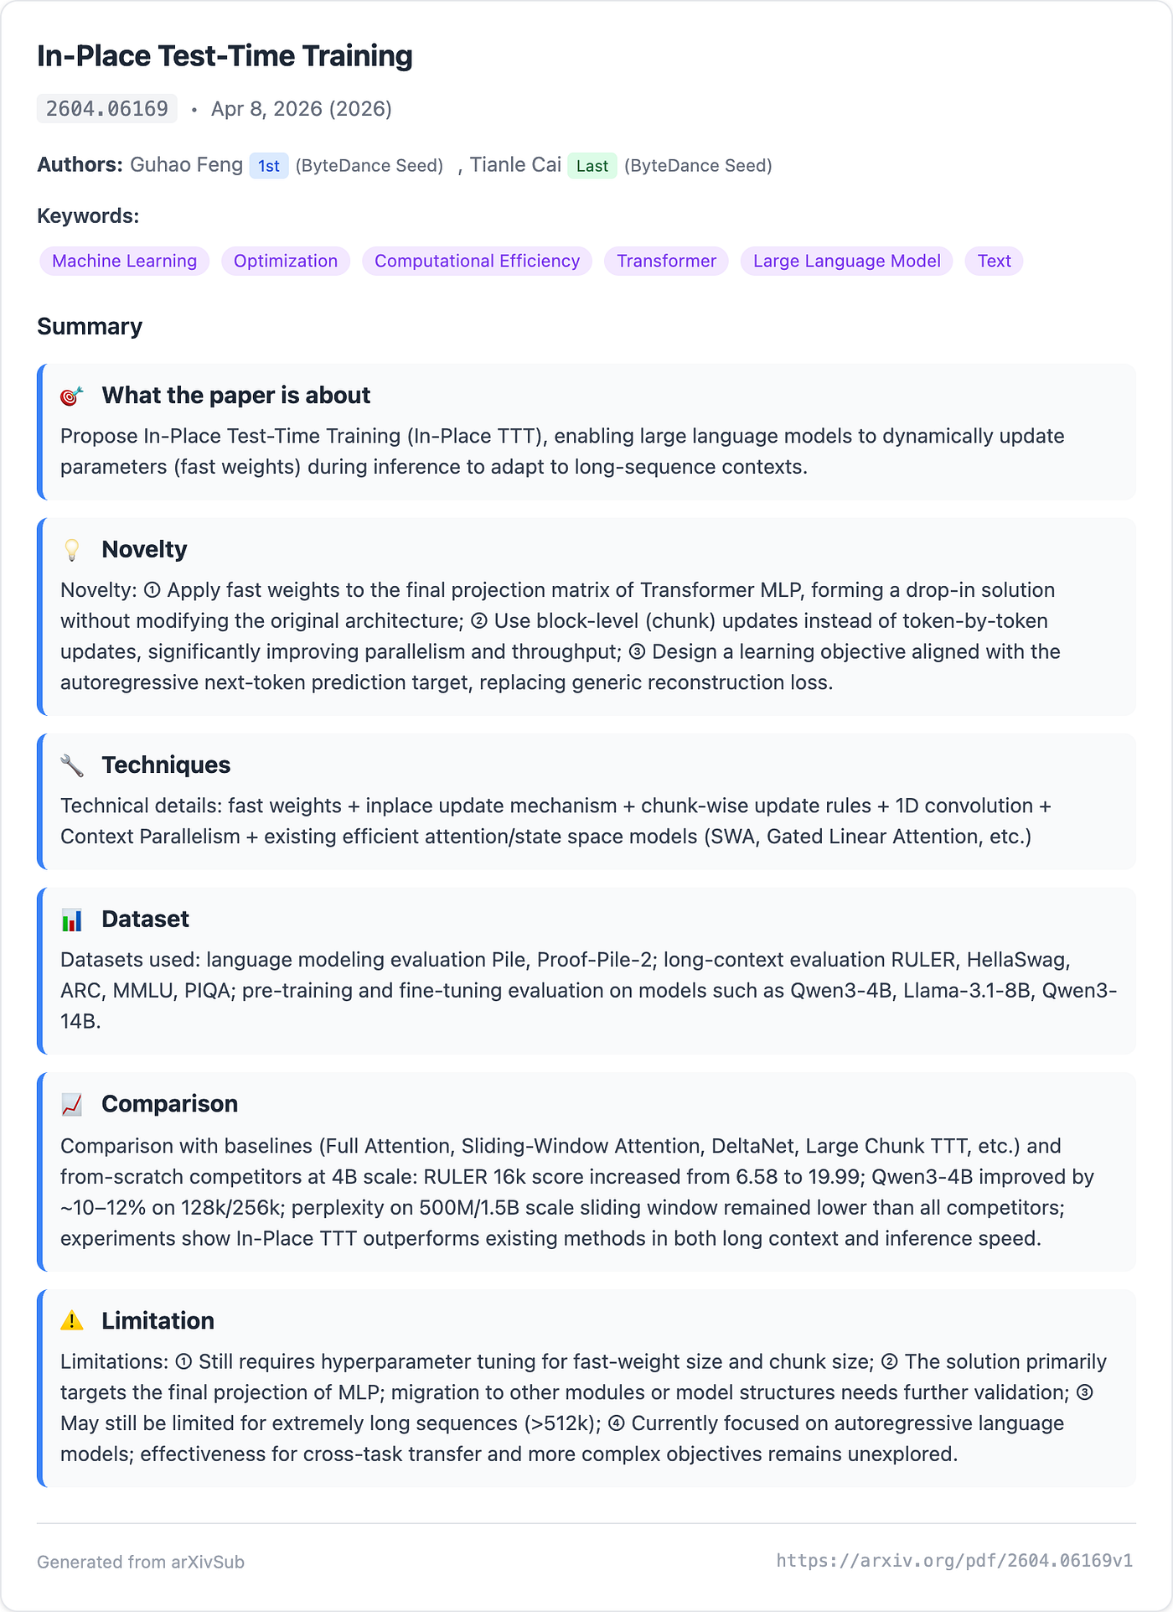Click the Text keyword tag

995,261
